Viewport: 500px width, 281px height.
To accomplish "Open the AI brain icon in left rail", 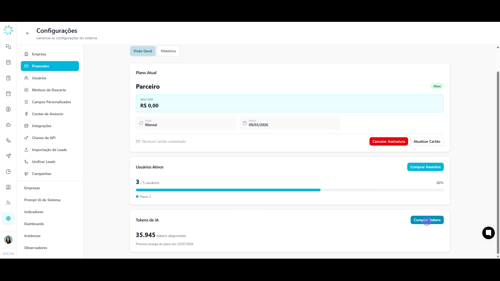I will (x=8, y=109).
